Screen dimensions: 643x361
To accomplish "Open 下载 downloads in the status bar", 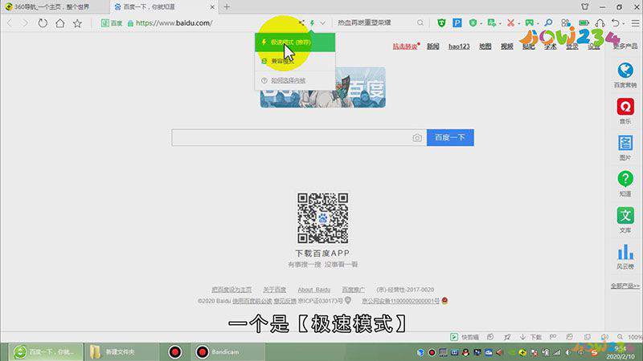I will [531, 337].
